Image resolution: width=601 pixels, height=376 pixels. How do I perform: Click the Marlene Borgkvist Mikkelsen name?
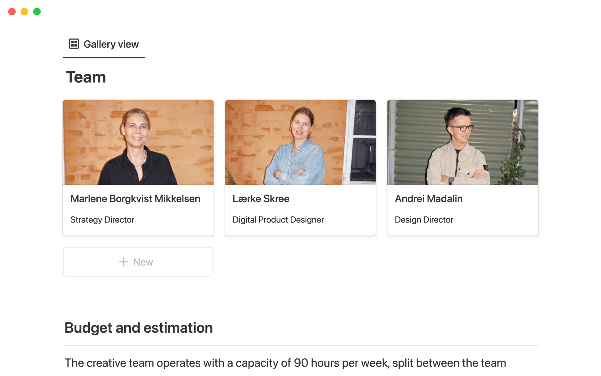click(135, 199)
